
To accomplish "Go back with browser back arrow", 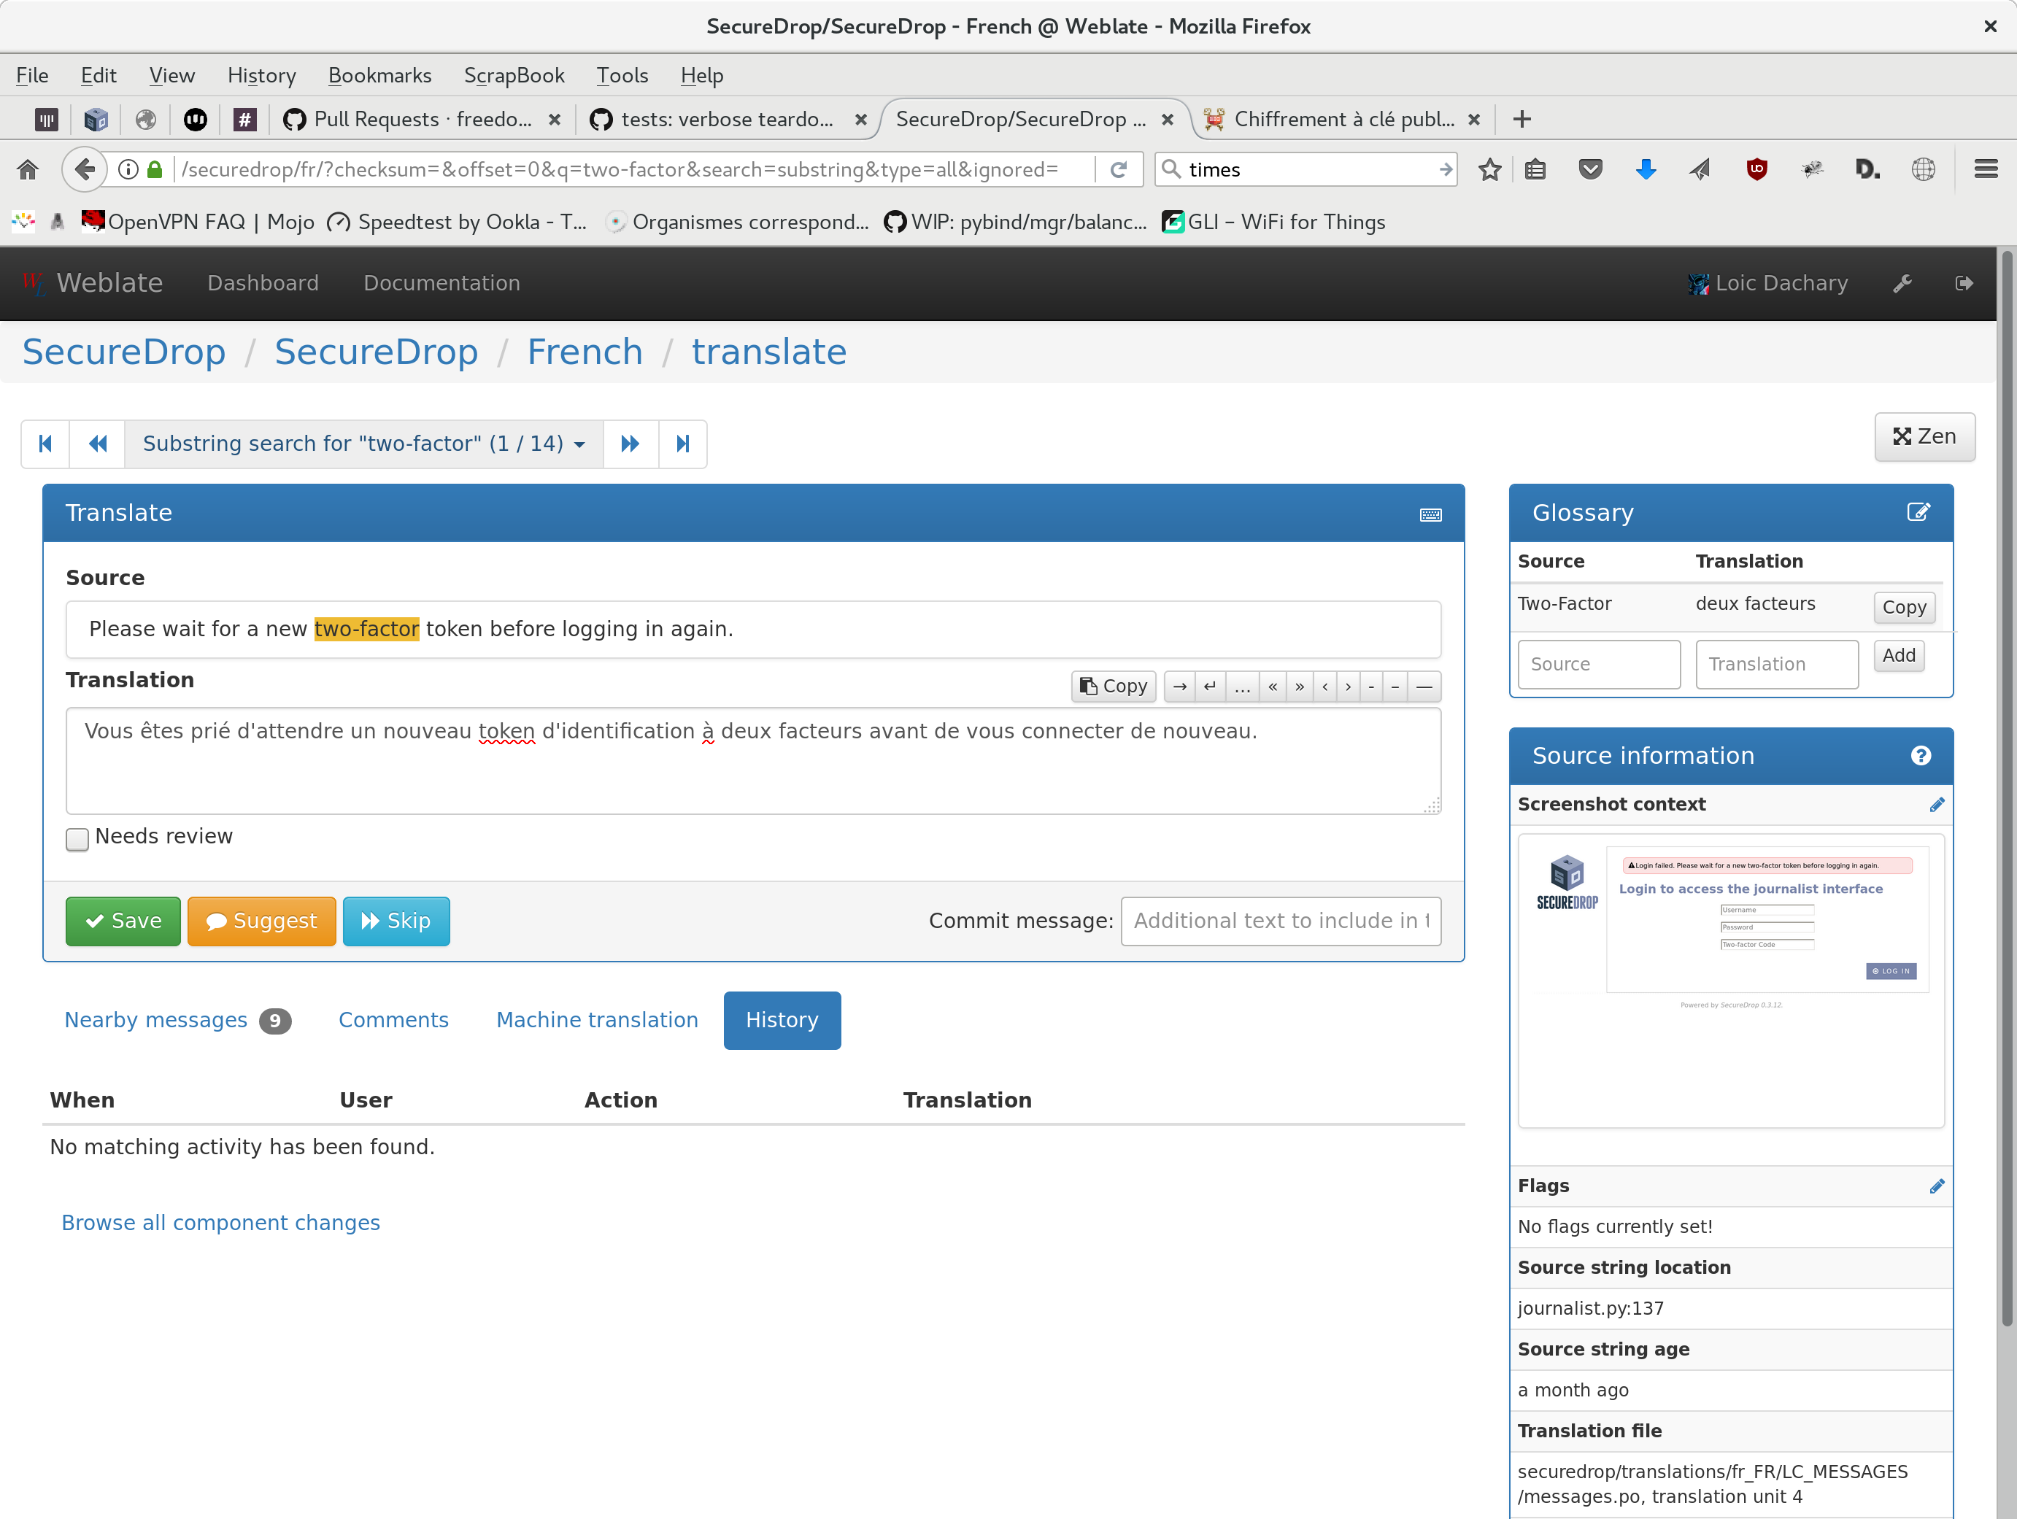I will [x=84, y=169].
